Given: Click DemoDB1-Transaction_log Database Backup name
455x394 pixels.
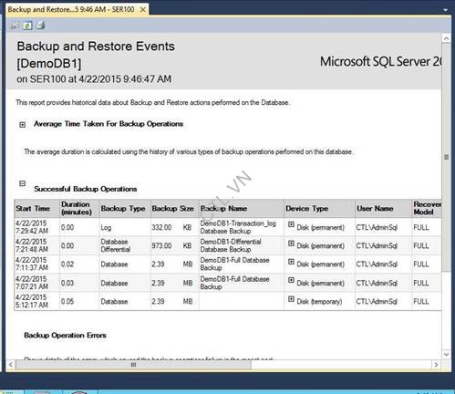Looking at the screenshot, I should point(238,227).
